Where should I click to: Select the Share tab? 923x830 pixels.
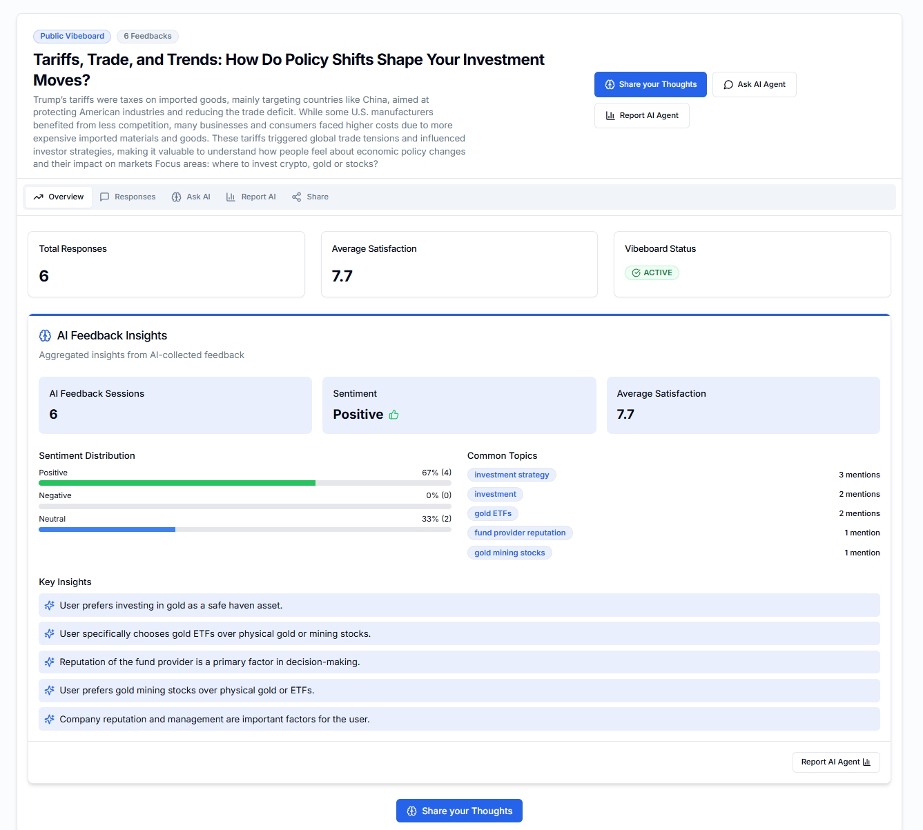click(x=311, y=197)
